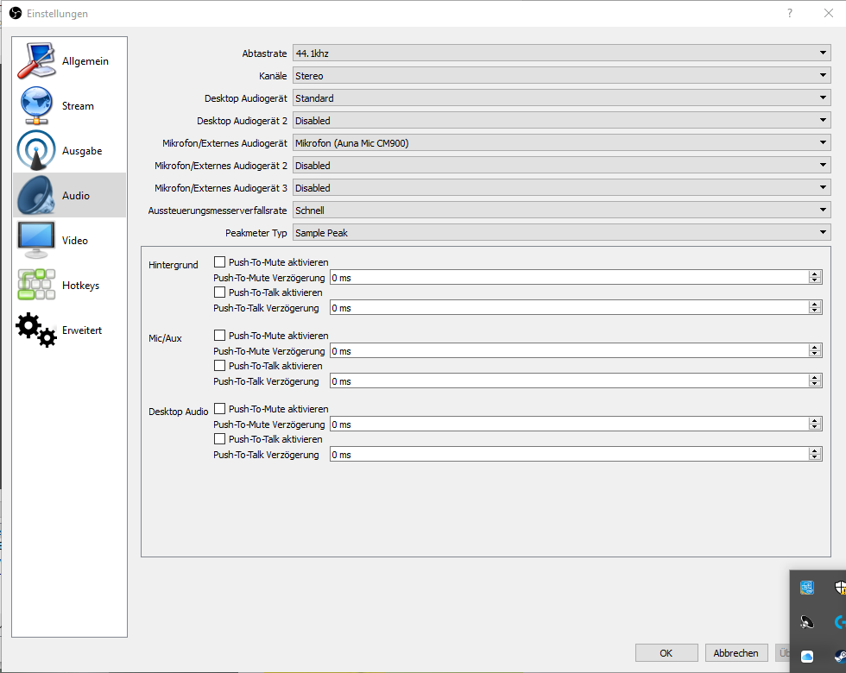Image resolution: width=846 pixels, height=673 pixels.
Task: Increase Hintergrund Push-To-Mute Verzögerung with the stepper
Action: tap(815, 274)
